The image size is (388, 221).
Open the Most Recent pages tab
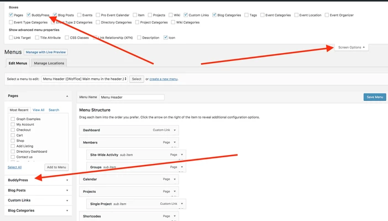(19, 110)
